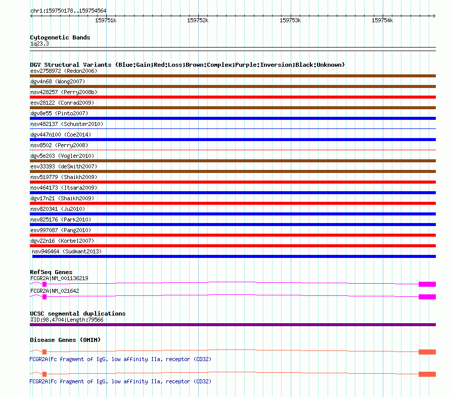Image resolution: width=450 pixels, height=397 pixels.
Task: Click the right orange exon of first OMIM gene
Action: coord(427,352)
